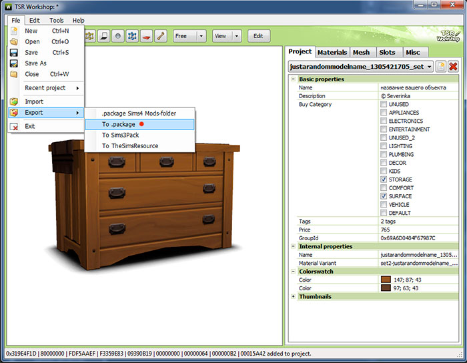Collapse the Colorswatch section
The height and width of the screenshot is (363, 467).
click(293, 272)
